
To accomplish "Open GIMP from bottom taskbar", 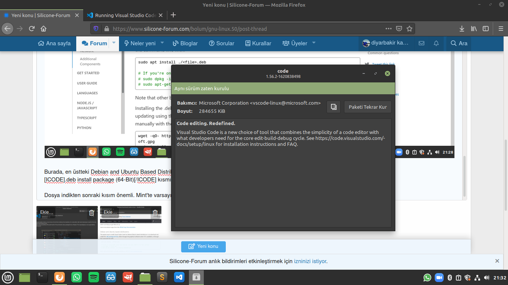I will click(x=128, y=277).
